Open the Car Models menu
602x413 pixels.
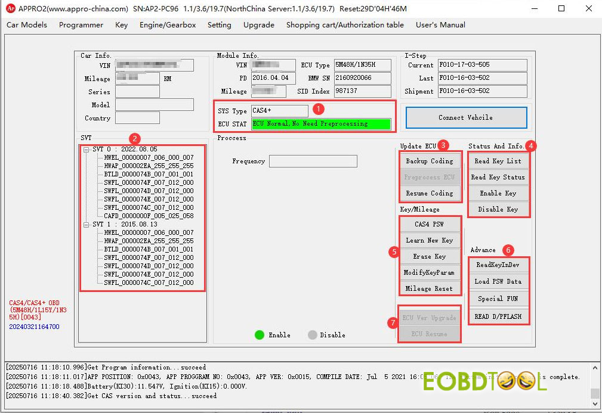coord(26,25)
